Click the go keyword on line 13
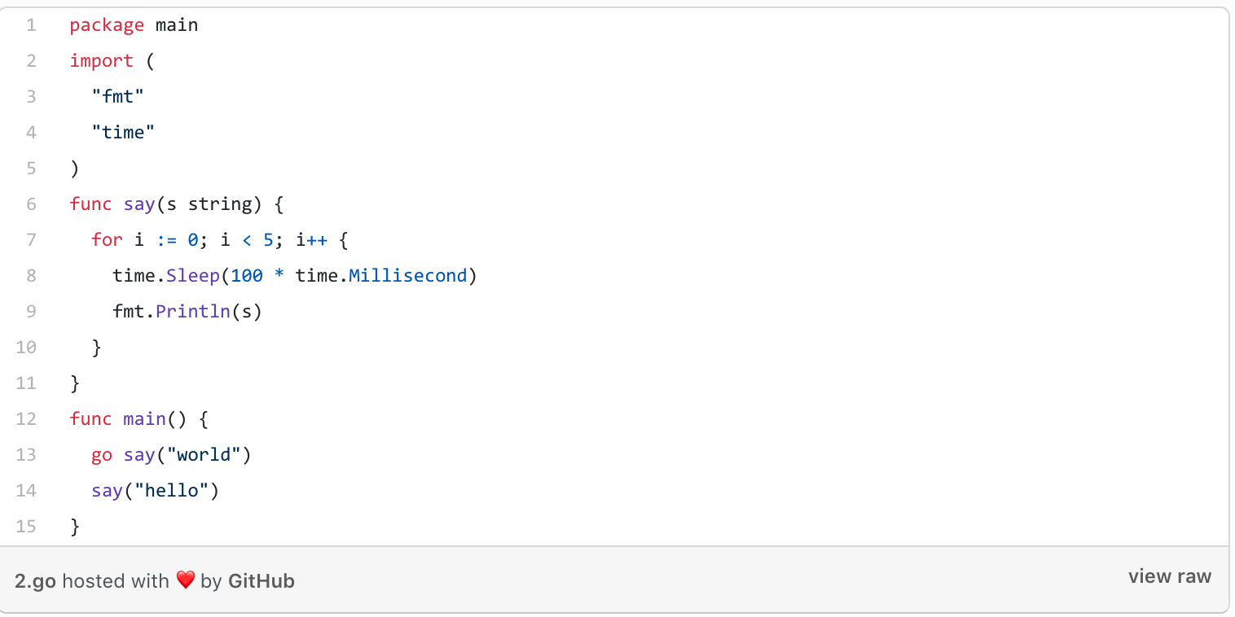Image resolution: width=1235 pixels, height=617 pixels. tap(102, 455)
